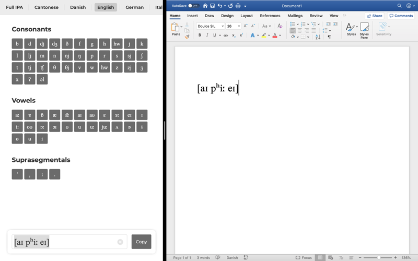Underline text with the U icon
The height and width of the screenshot is (261, 418).
(215, 35)
